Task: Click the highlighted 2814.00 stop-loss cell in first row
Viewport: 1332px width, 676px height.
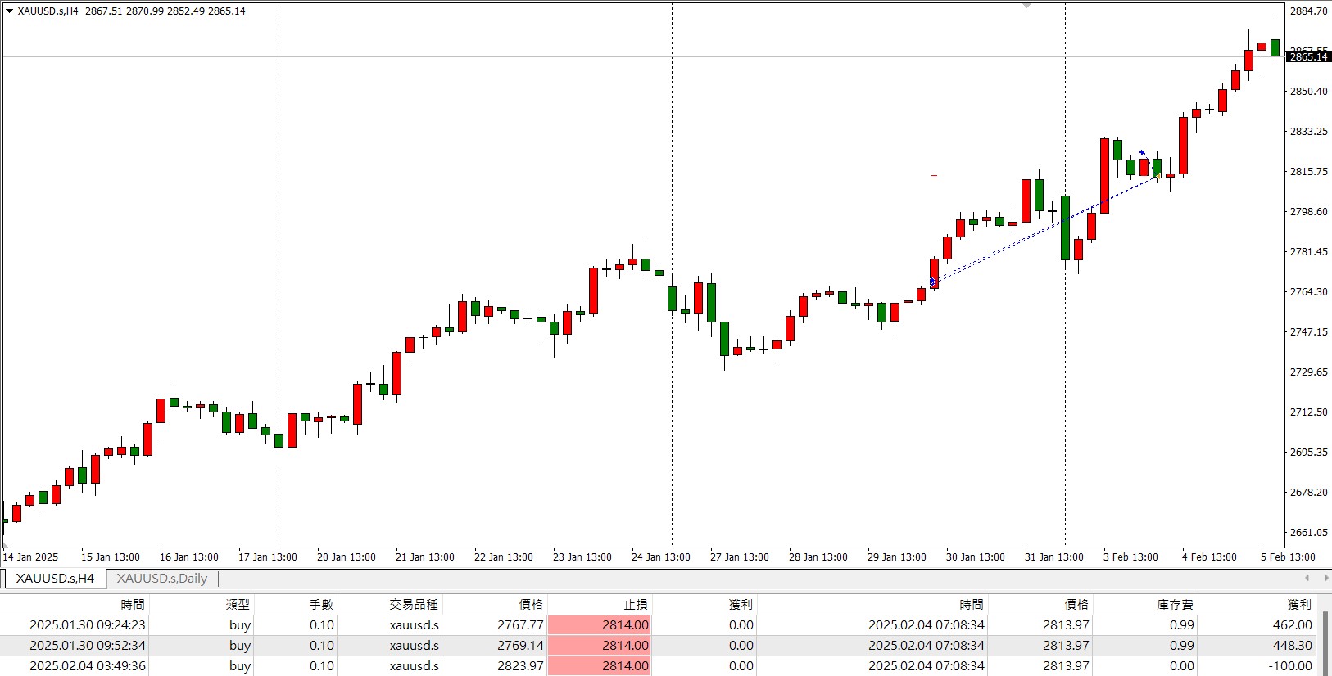Action: pyautogui.click(x=600, y=625)
